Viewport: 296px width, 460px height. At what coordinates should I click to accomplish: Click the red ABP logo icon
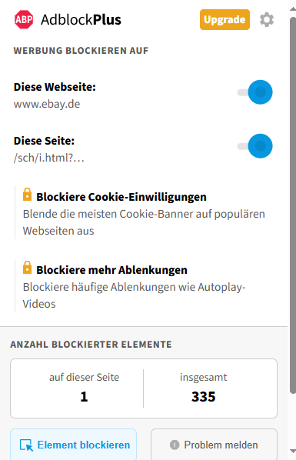tap(24, 20)
